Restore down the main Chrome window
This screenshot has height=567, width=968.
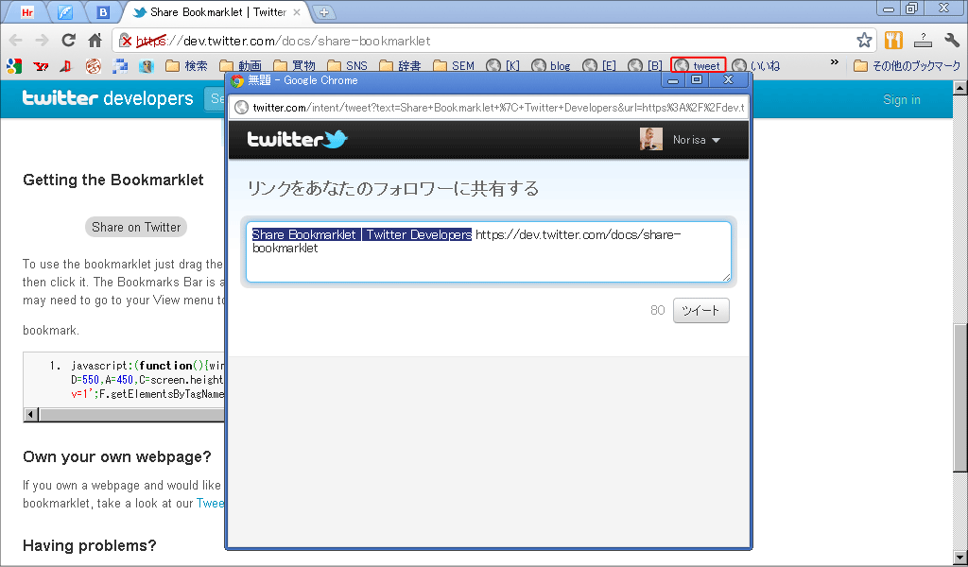click(912, 8)
